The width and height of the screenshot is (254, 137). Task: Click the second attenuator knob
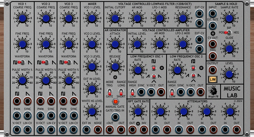[184, 112]
